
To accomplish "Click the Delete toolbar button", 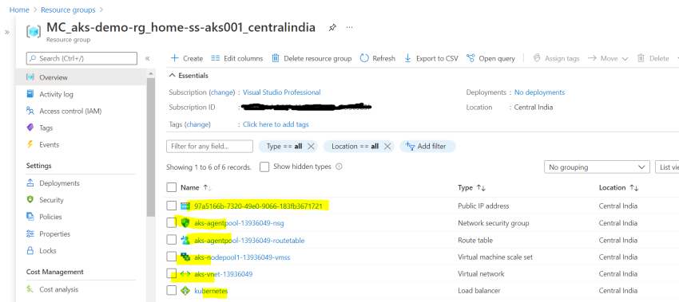I will [653, 58].
